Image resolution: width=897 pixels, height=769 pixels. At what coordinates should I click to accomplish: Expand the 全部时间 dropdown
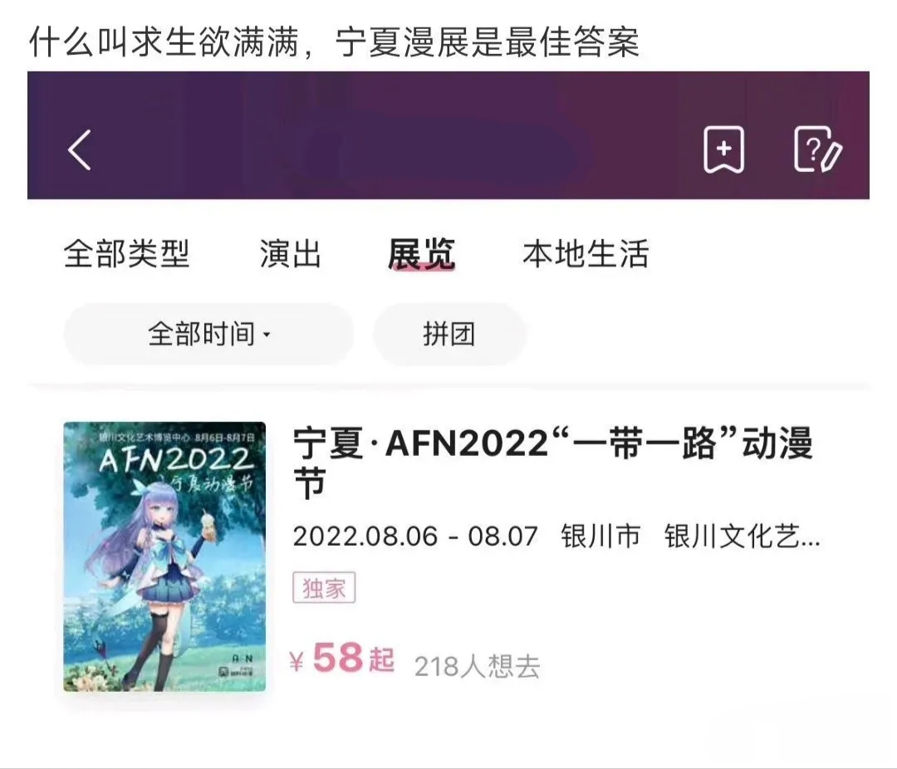tap(208, 334)
